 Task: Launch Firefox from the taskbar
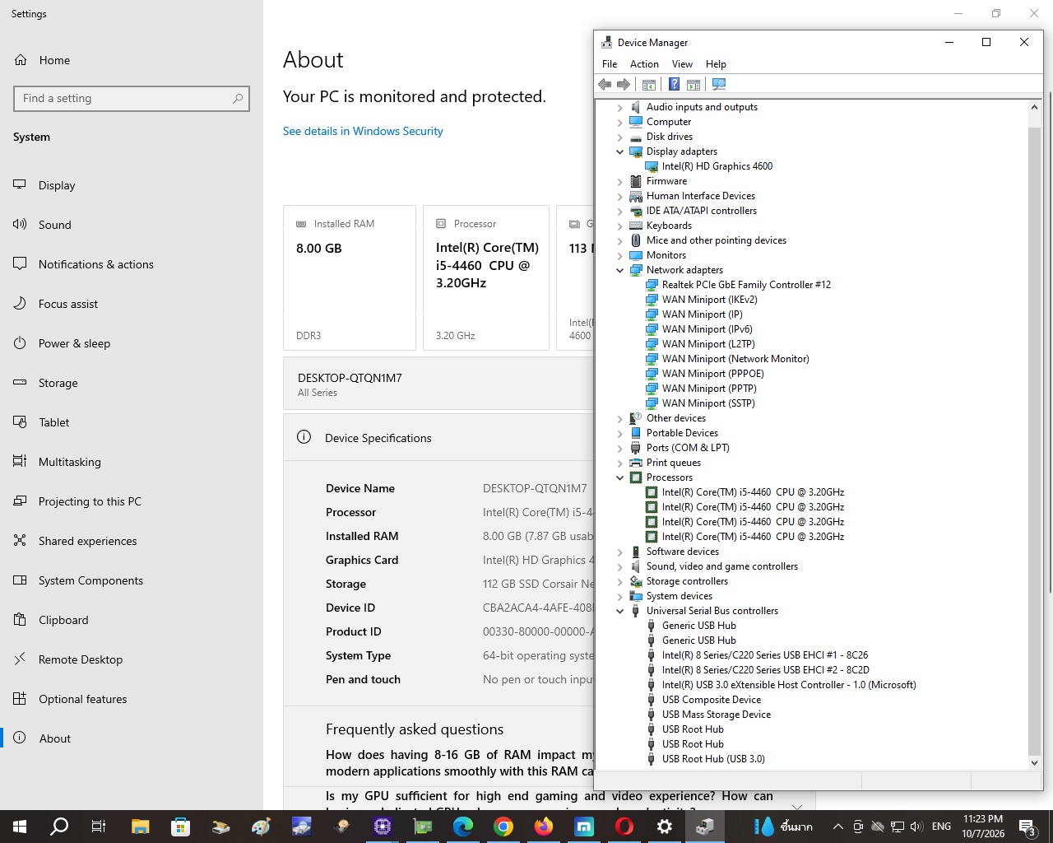pyautogui.click(x=544, y=827)
